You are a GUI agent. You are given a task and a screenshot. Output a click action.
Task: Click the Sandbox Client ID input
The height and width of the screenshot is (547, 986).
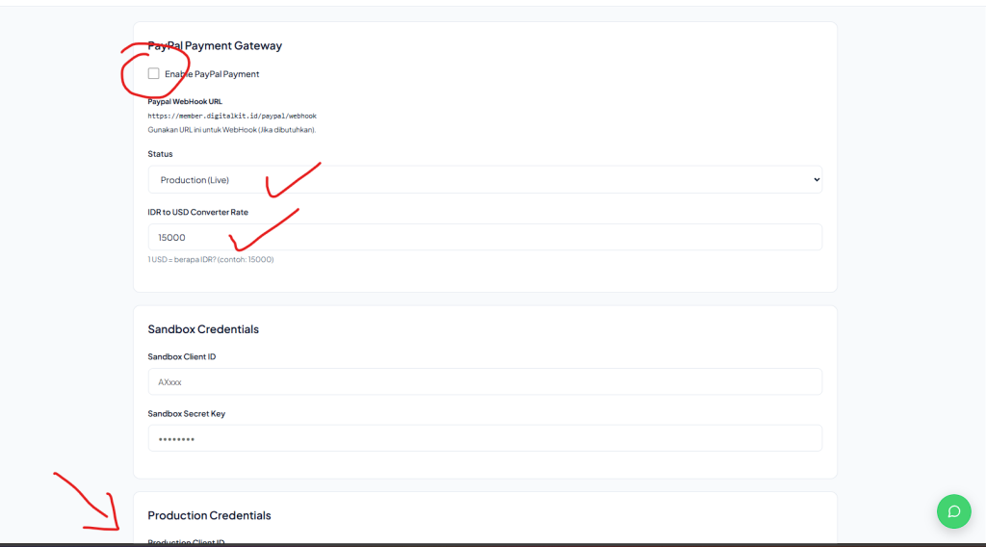click(484, 381)
